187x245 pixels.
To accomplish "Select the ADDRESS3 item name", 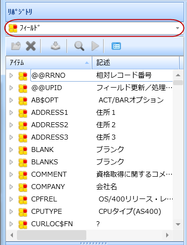I will coord(50,137).
